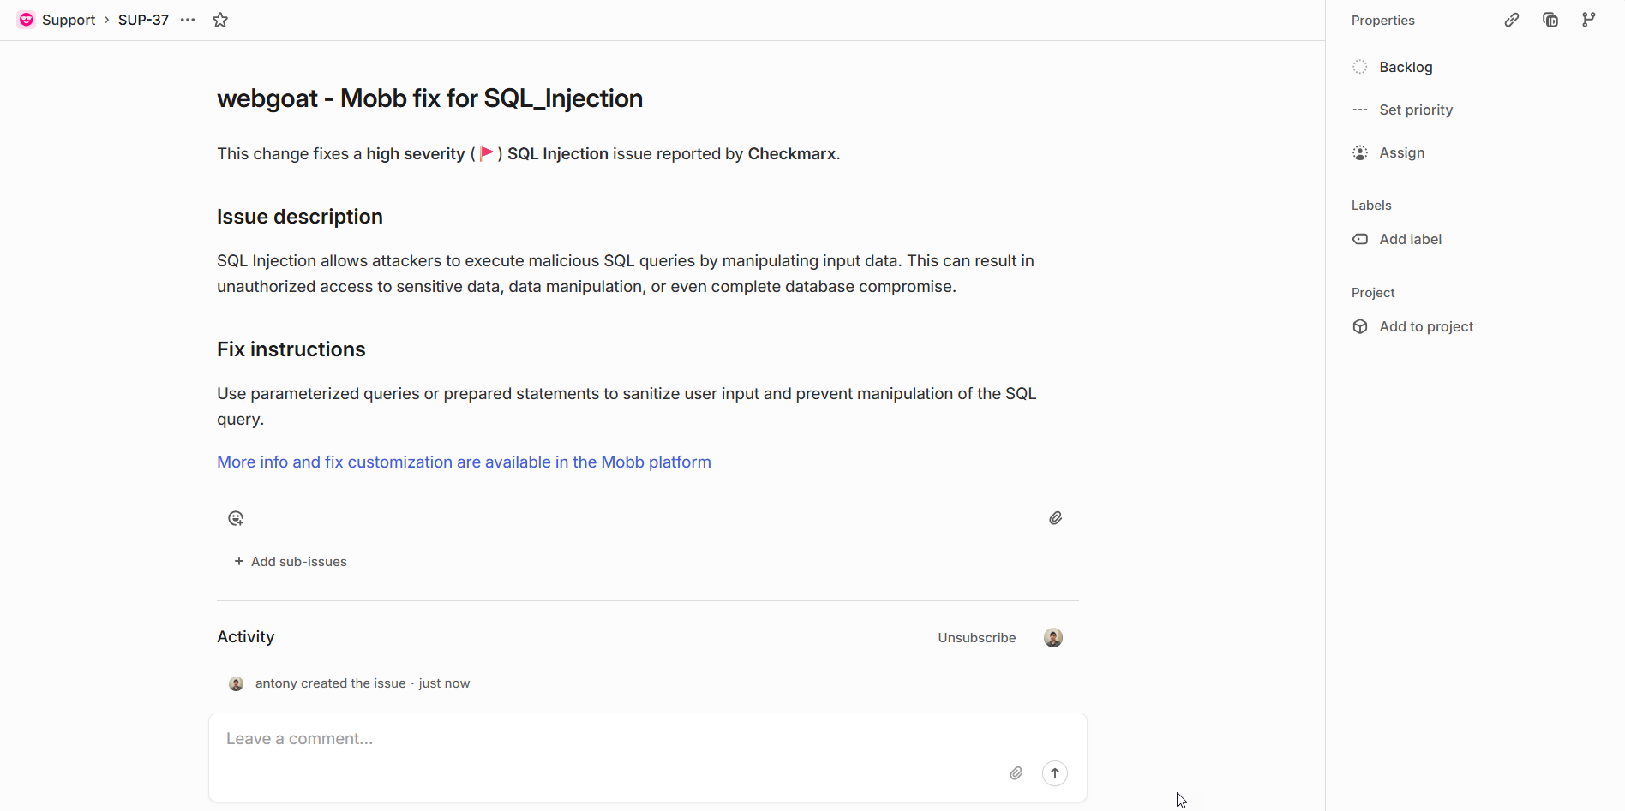Star the SUP-37 issue as favorite

[220, 20]
